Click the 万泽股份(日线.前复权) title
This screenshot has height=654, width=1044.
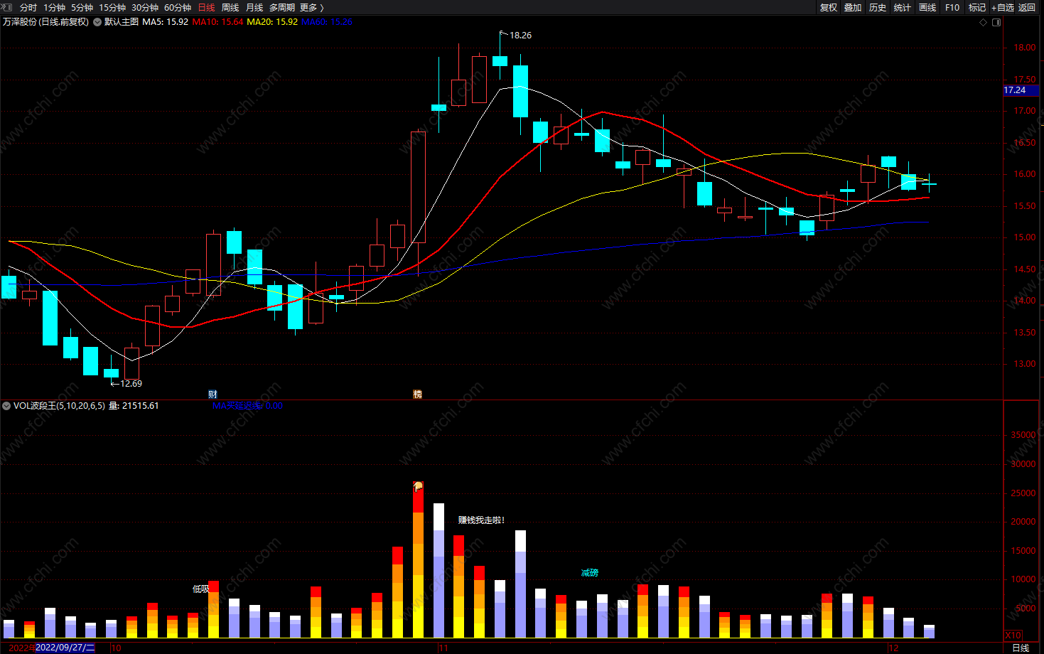[45, 22]
